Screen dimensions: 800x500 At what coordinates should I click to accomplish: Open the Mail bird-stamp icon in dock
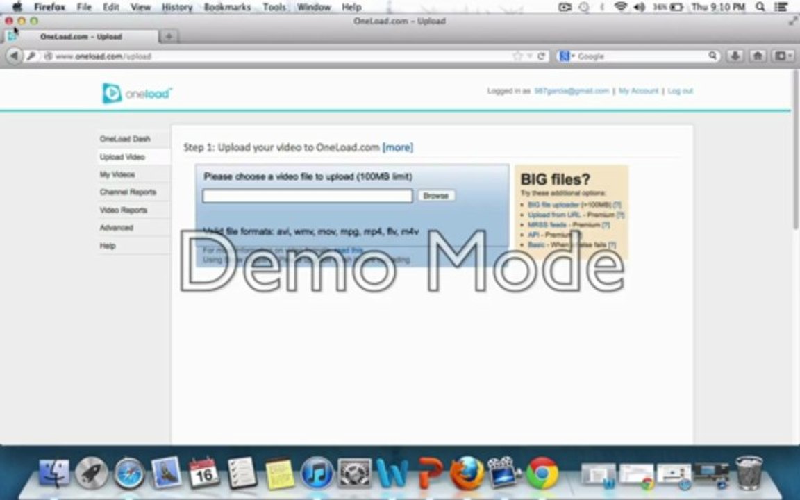167,472
